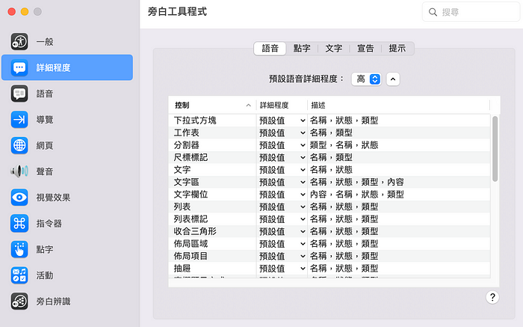523x327 pixels.
Task: Sort table by 控制 column header
Action: [x=212, y=106]
